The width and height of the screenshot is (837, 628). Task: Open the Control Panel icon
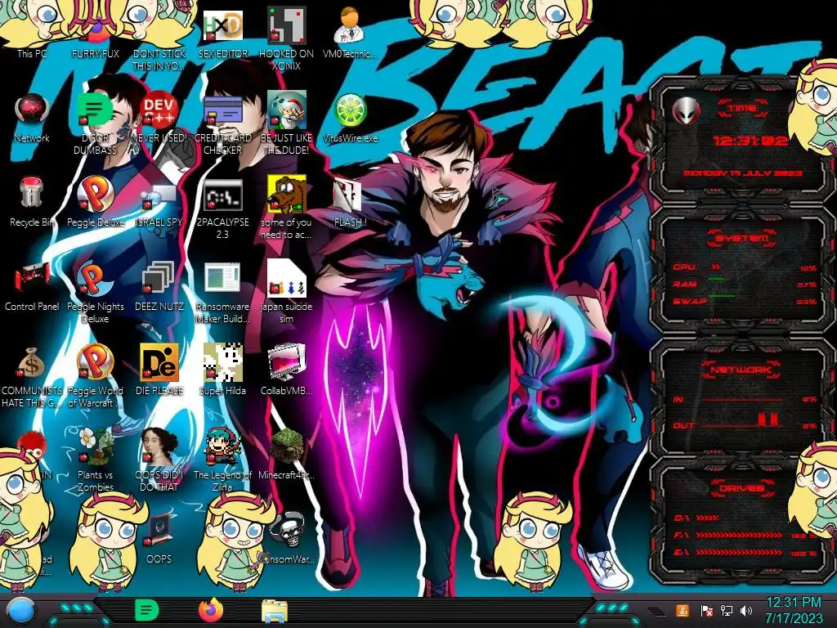point(32,285)
